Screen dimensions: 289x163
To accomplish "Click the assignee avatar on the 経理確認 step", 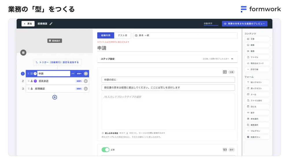I will click(86, 89).
